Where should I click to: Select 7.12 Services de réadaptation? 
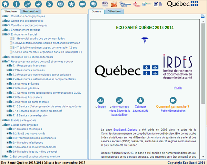click(x=30, y=115)
